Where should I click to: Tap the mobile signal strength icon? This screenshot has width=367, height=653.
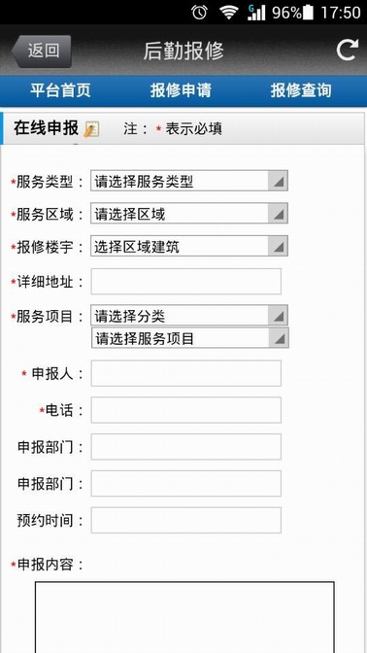(256, 13)
